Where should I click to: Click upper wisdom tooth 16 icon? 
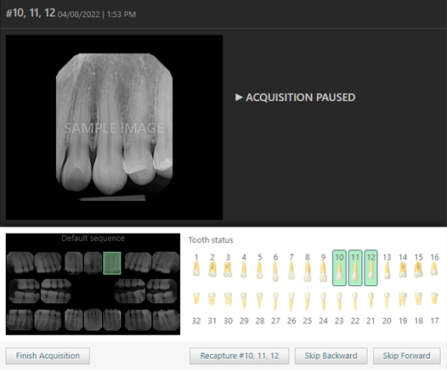(434, 268)
